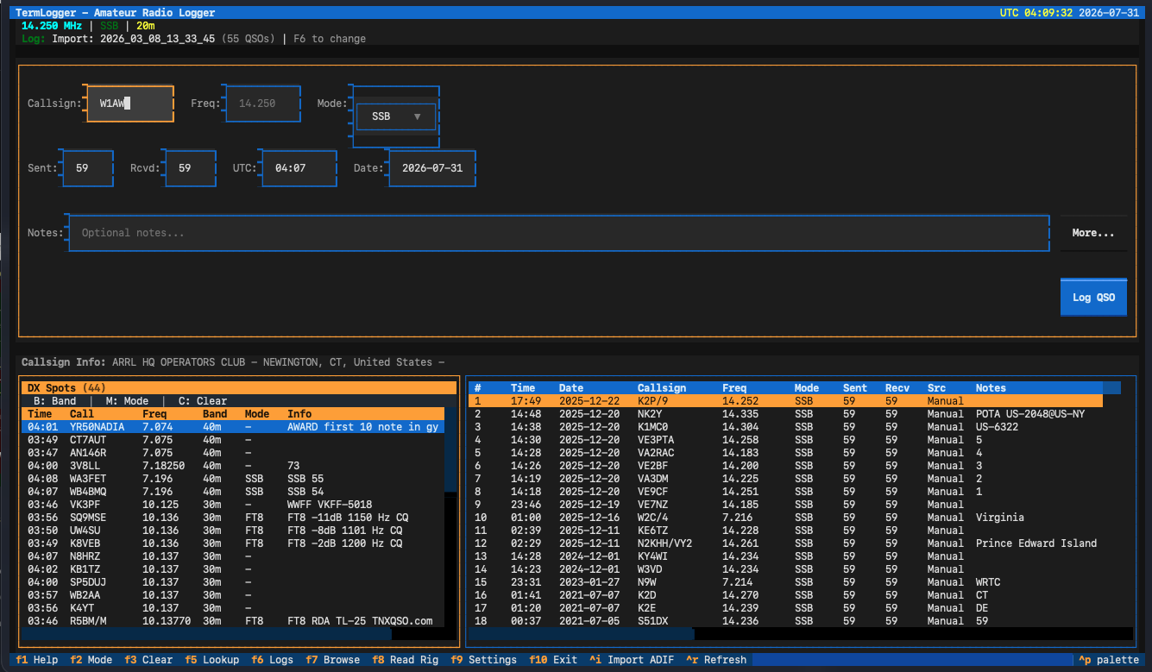Click the log table horizontal scrollbar
This screenshot has height=672, width=1152.
tap(800, 634)
